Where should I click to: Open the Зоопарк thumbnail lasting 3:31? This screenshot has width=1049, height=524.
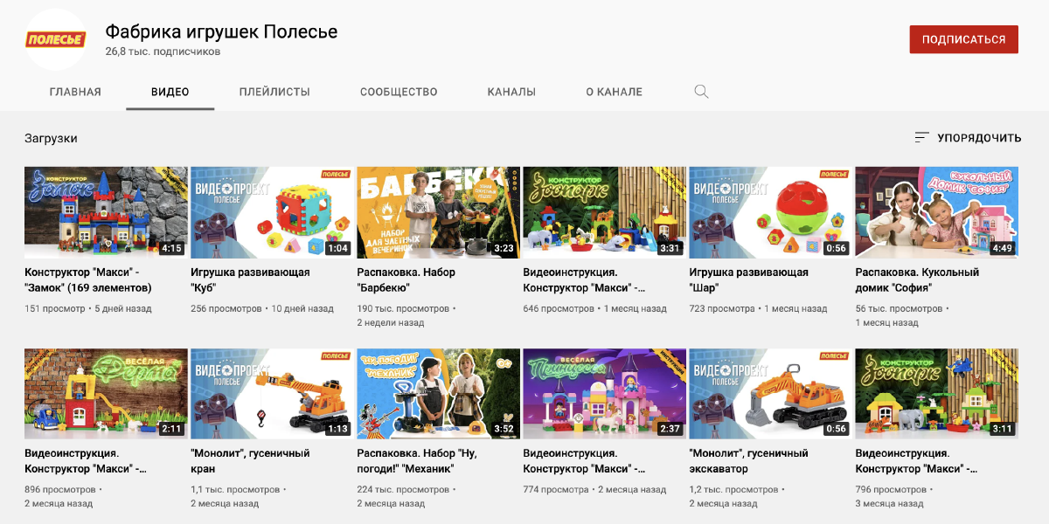point(604,212)
